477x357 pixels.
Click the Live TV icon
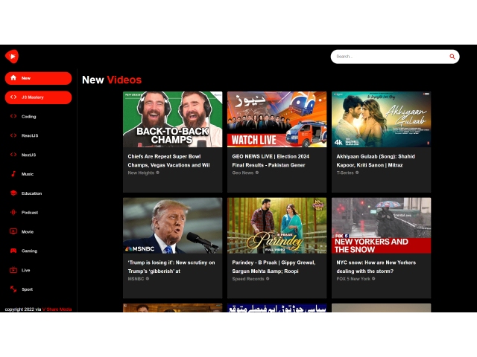13,270
